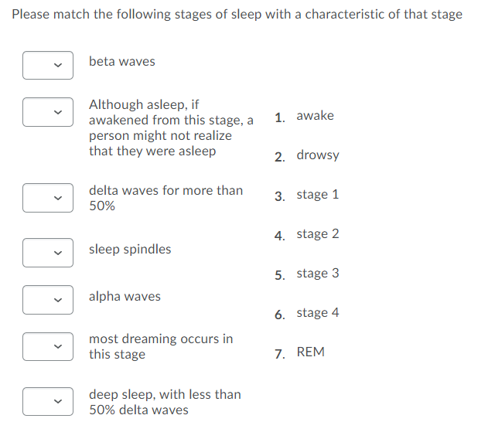The width and height of the screenshot is (495, 439).
Task: Click the 'REM' answer option
Action: point(310,352)
